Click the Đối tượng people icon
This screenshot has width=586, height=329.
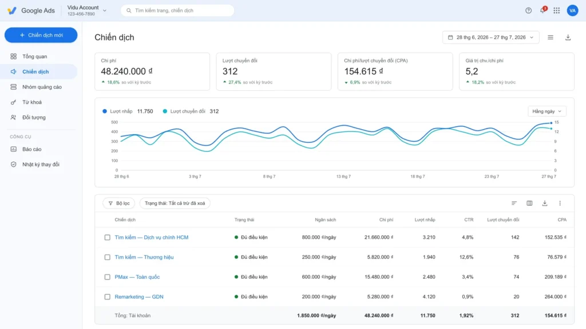(14, 118)
